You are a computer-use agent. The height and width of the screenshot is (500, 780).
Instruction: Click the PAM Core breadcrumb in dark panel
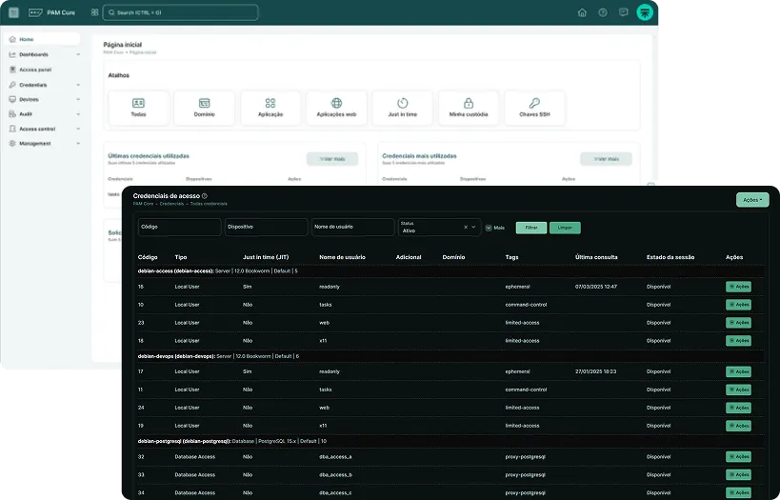143,204
